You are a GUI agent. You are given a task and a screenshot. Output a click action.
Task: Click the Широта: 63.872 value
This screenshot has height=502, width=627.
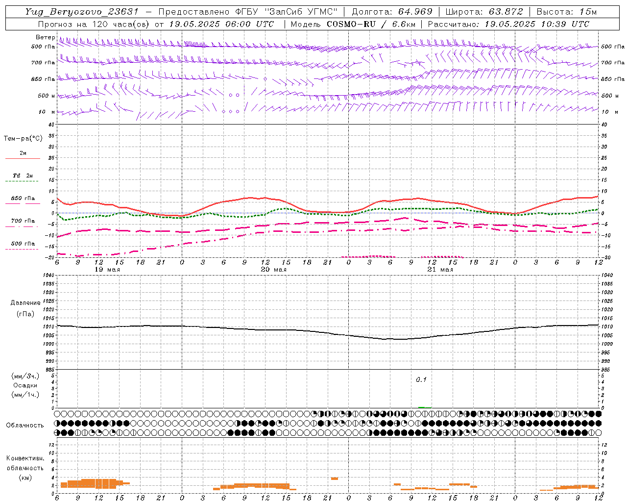pos(484,12)
